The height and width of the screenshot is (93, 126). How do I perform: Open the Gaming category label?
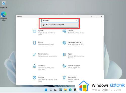tap(41, 77)
